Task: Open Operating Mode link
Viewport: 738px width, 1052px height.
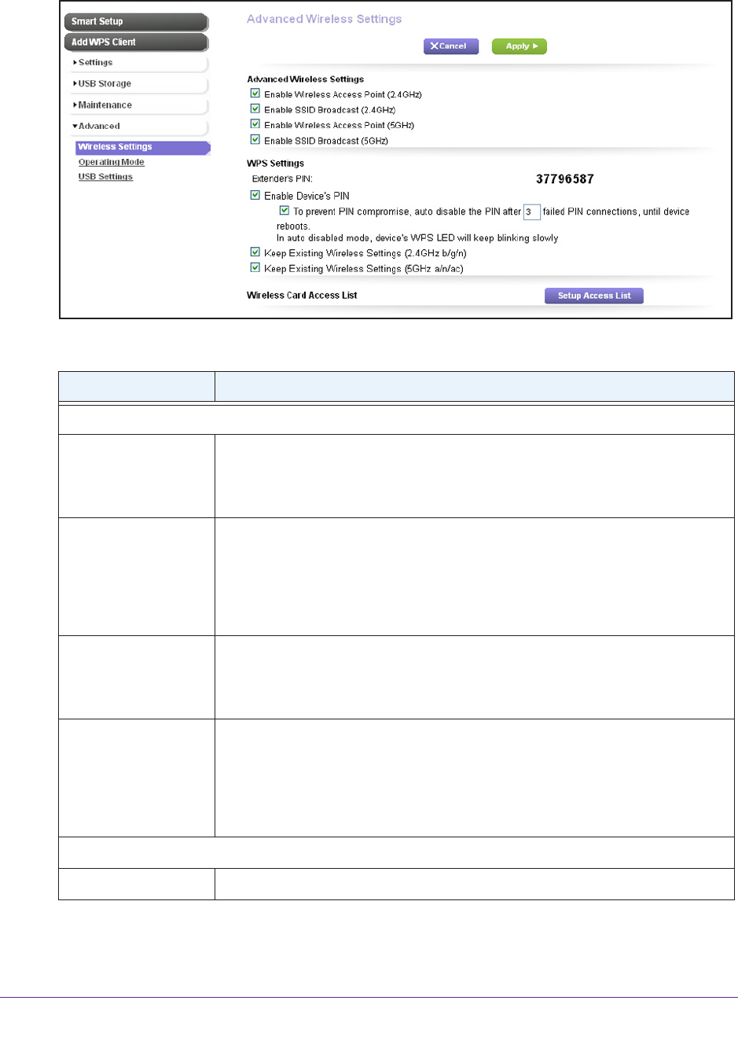Action: coord(111,162)
